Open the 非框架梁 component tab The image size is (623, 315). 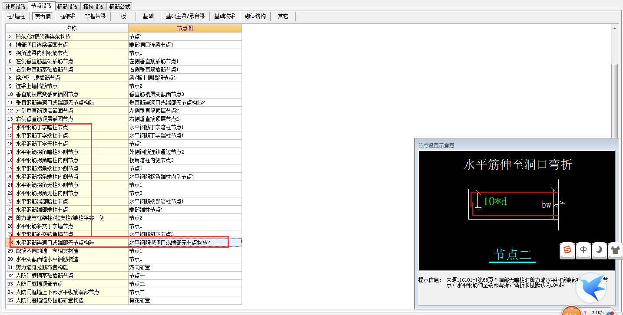pyautogui.click(x=95, y=16)
